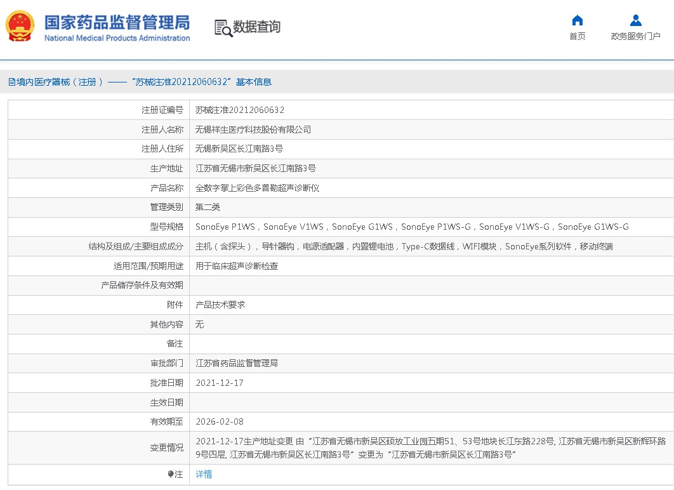
Task: Click registration number 苏械注准20212060632 in the table
Action: tap(239, 110)
